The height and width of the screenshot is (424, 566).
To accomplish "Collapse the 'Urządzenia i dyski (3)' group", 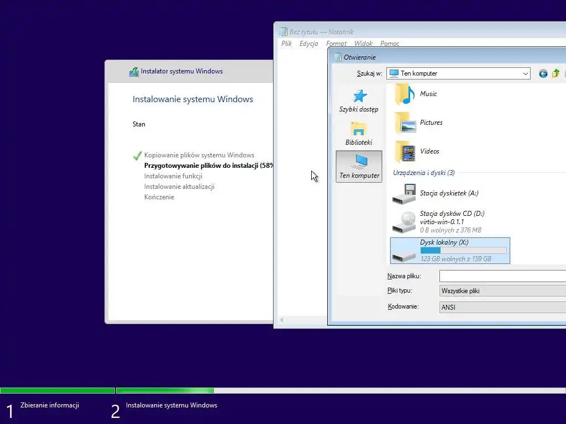I will 424,173.
